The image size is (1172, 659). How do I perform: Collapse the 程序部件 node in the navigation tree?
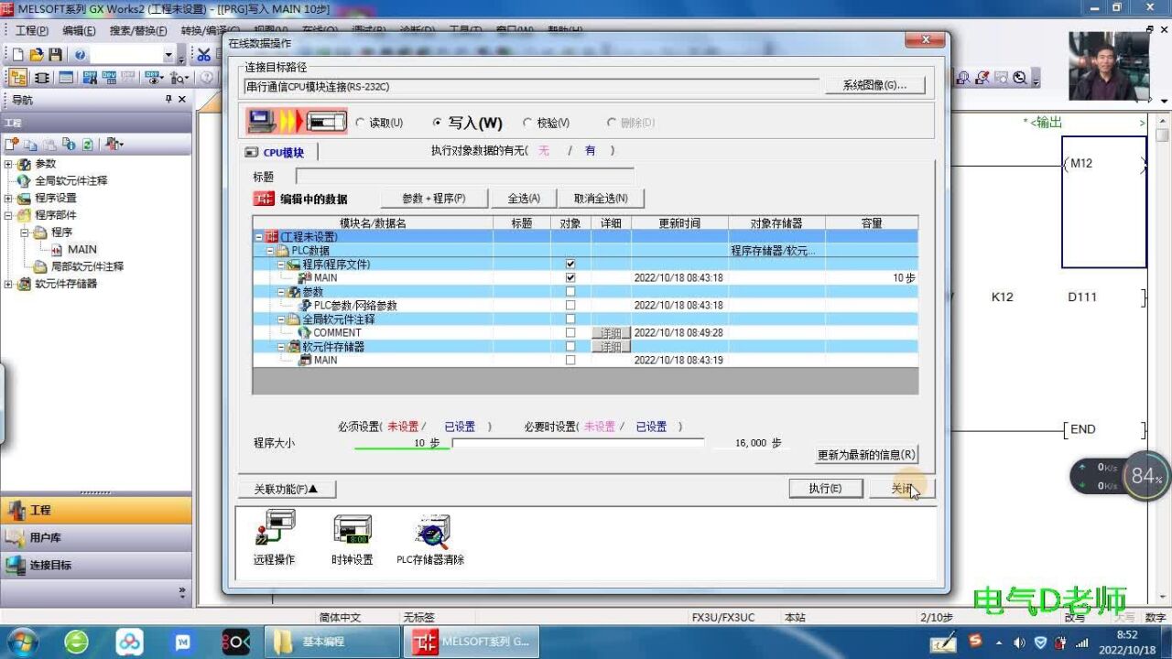(x=9, y=215)
